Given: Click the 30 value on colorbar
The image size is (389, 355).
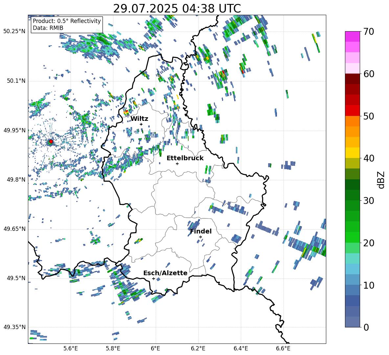Looking at the screenshot, I should 369,201.
